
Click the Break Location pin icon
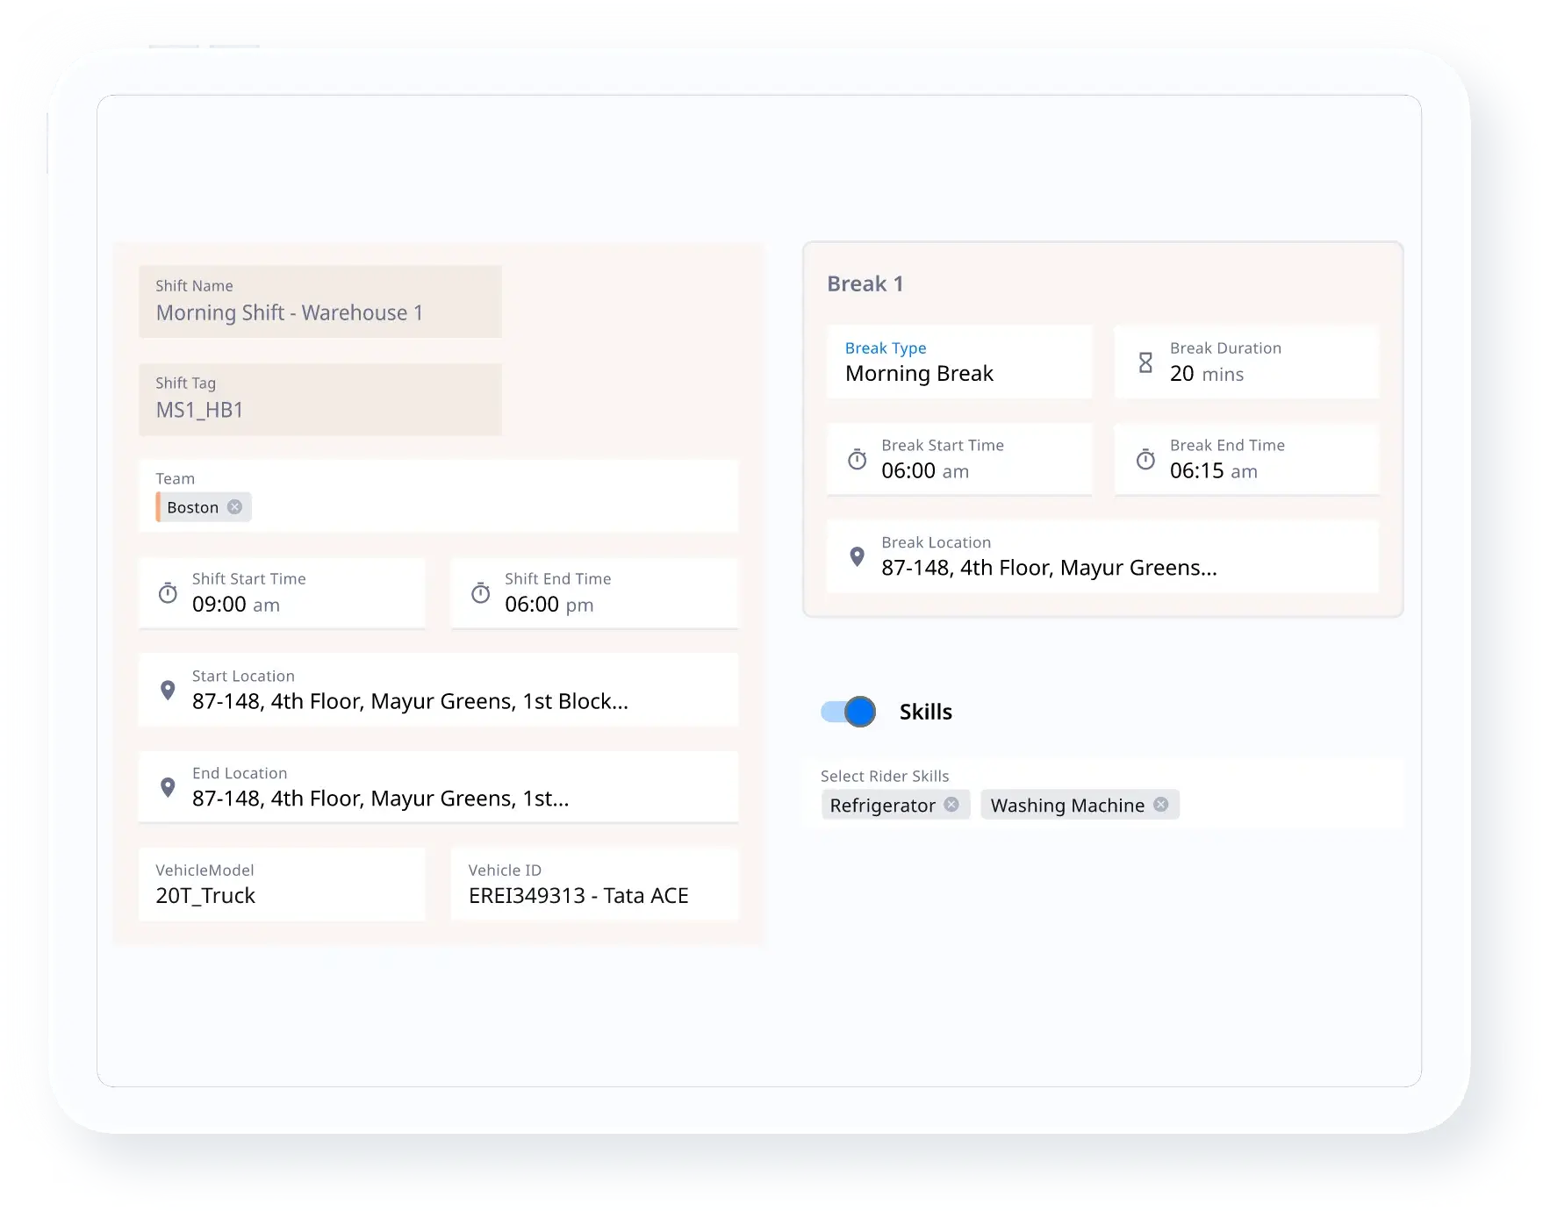[857, 556]
